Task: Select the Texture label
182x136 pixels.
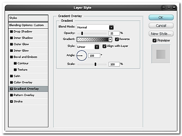Action: [x=23, y=69]
